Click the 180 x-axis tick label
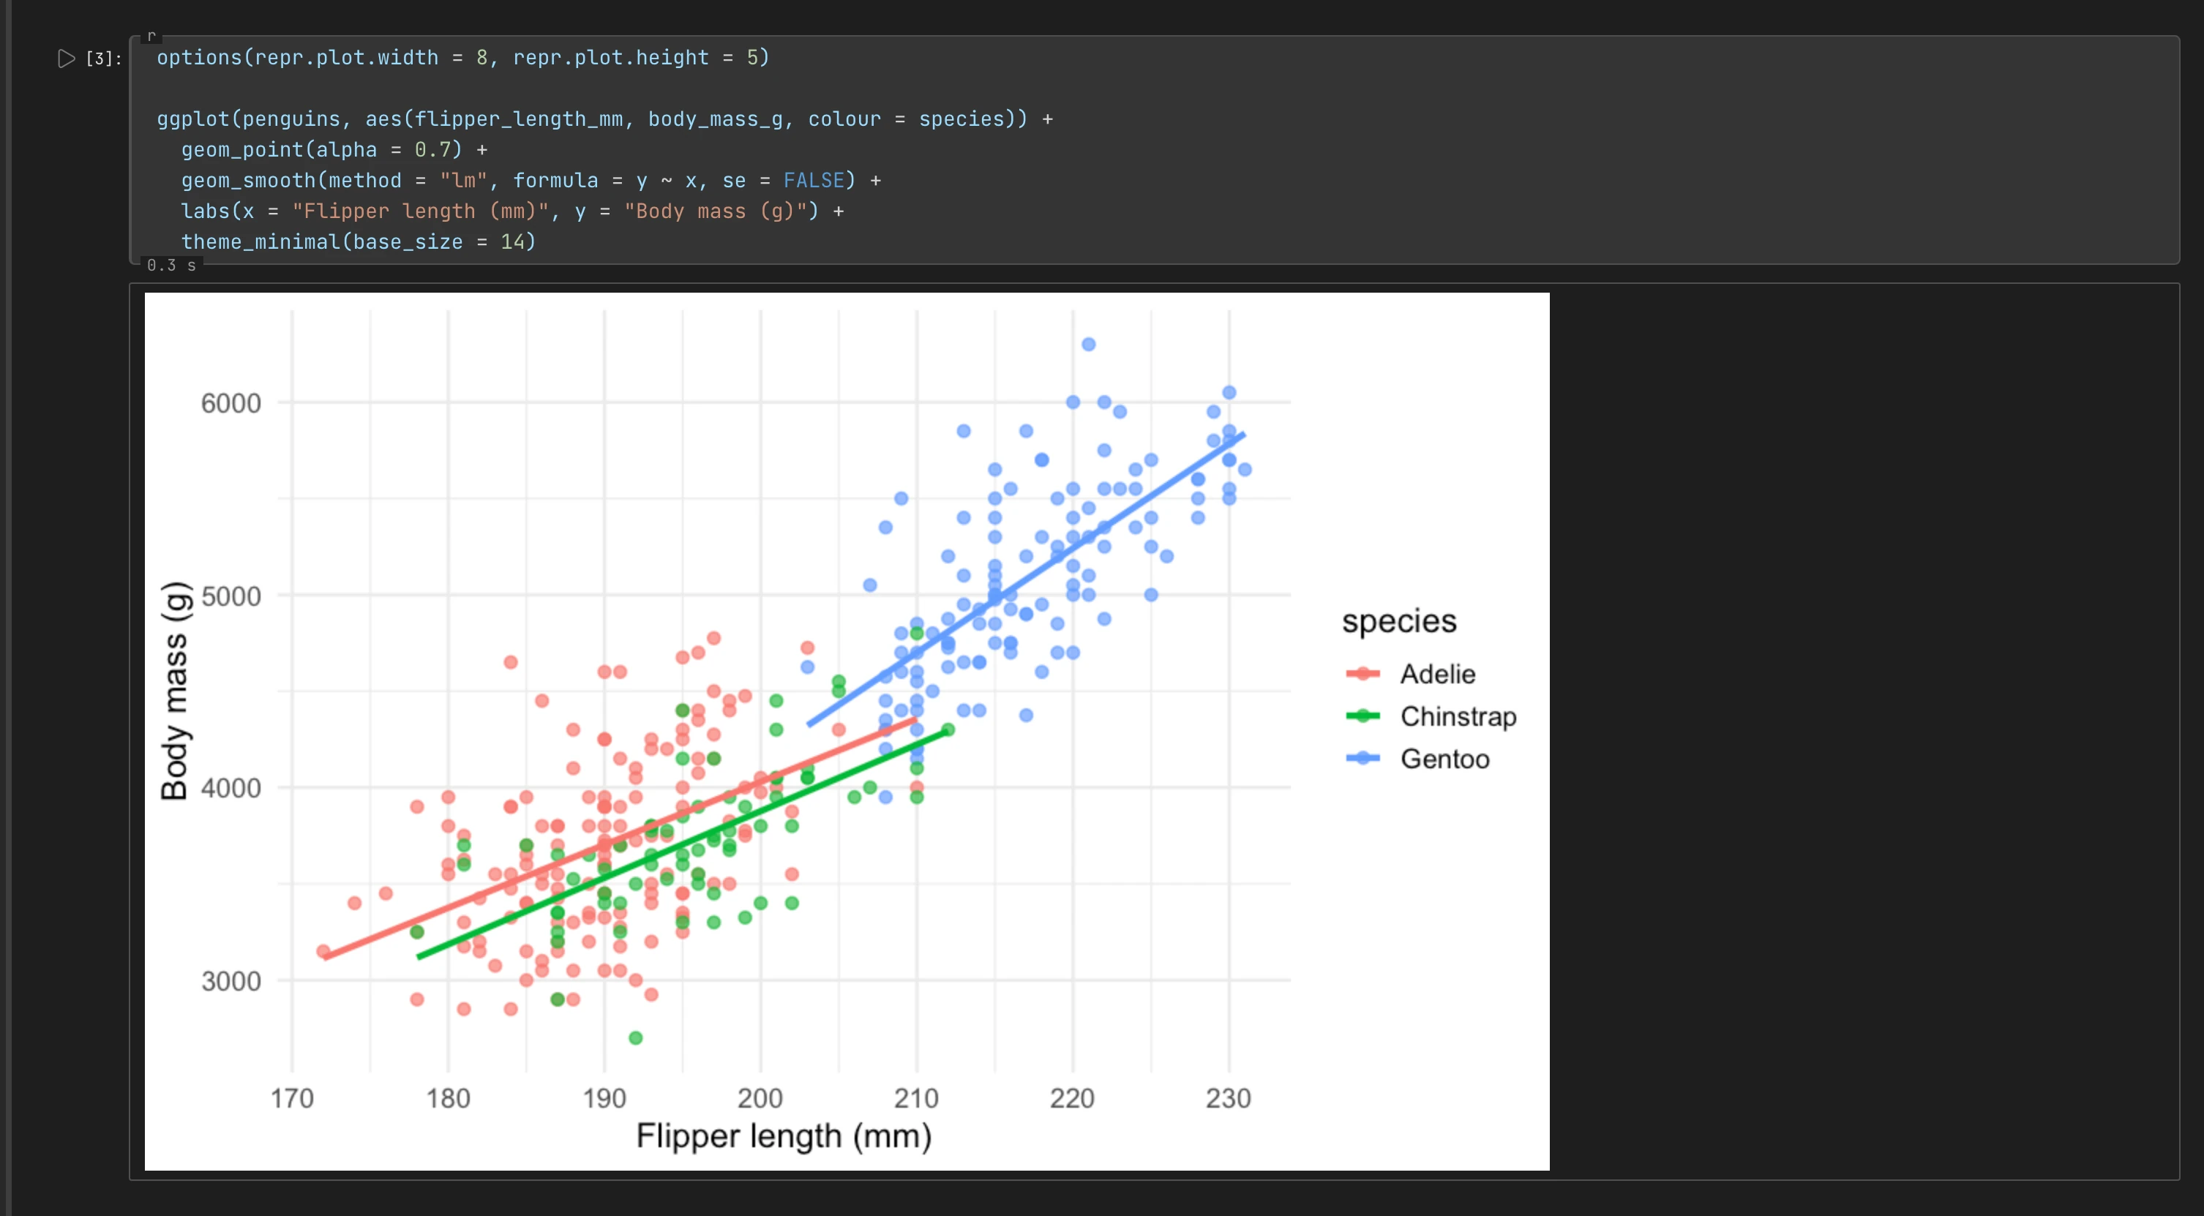Screen dimensions: 2204x1216 click(x=449, y=1098)
